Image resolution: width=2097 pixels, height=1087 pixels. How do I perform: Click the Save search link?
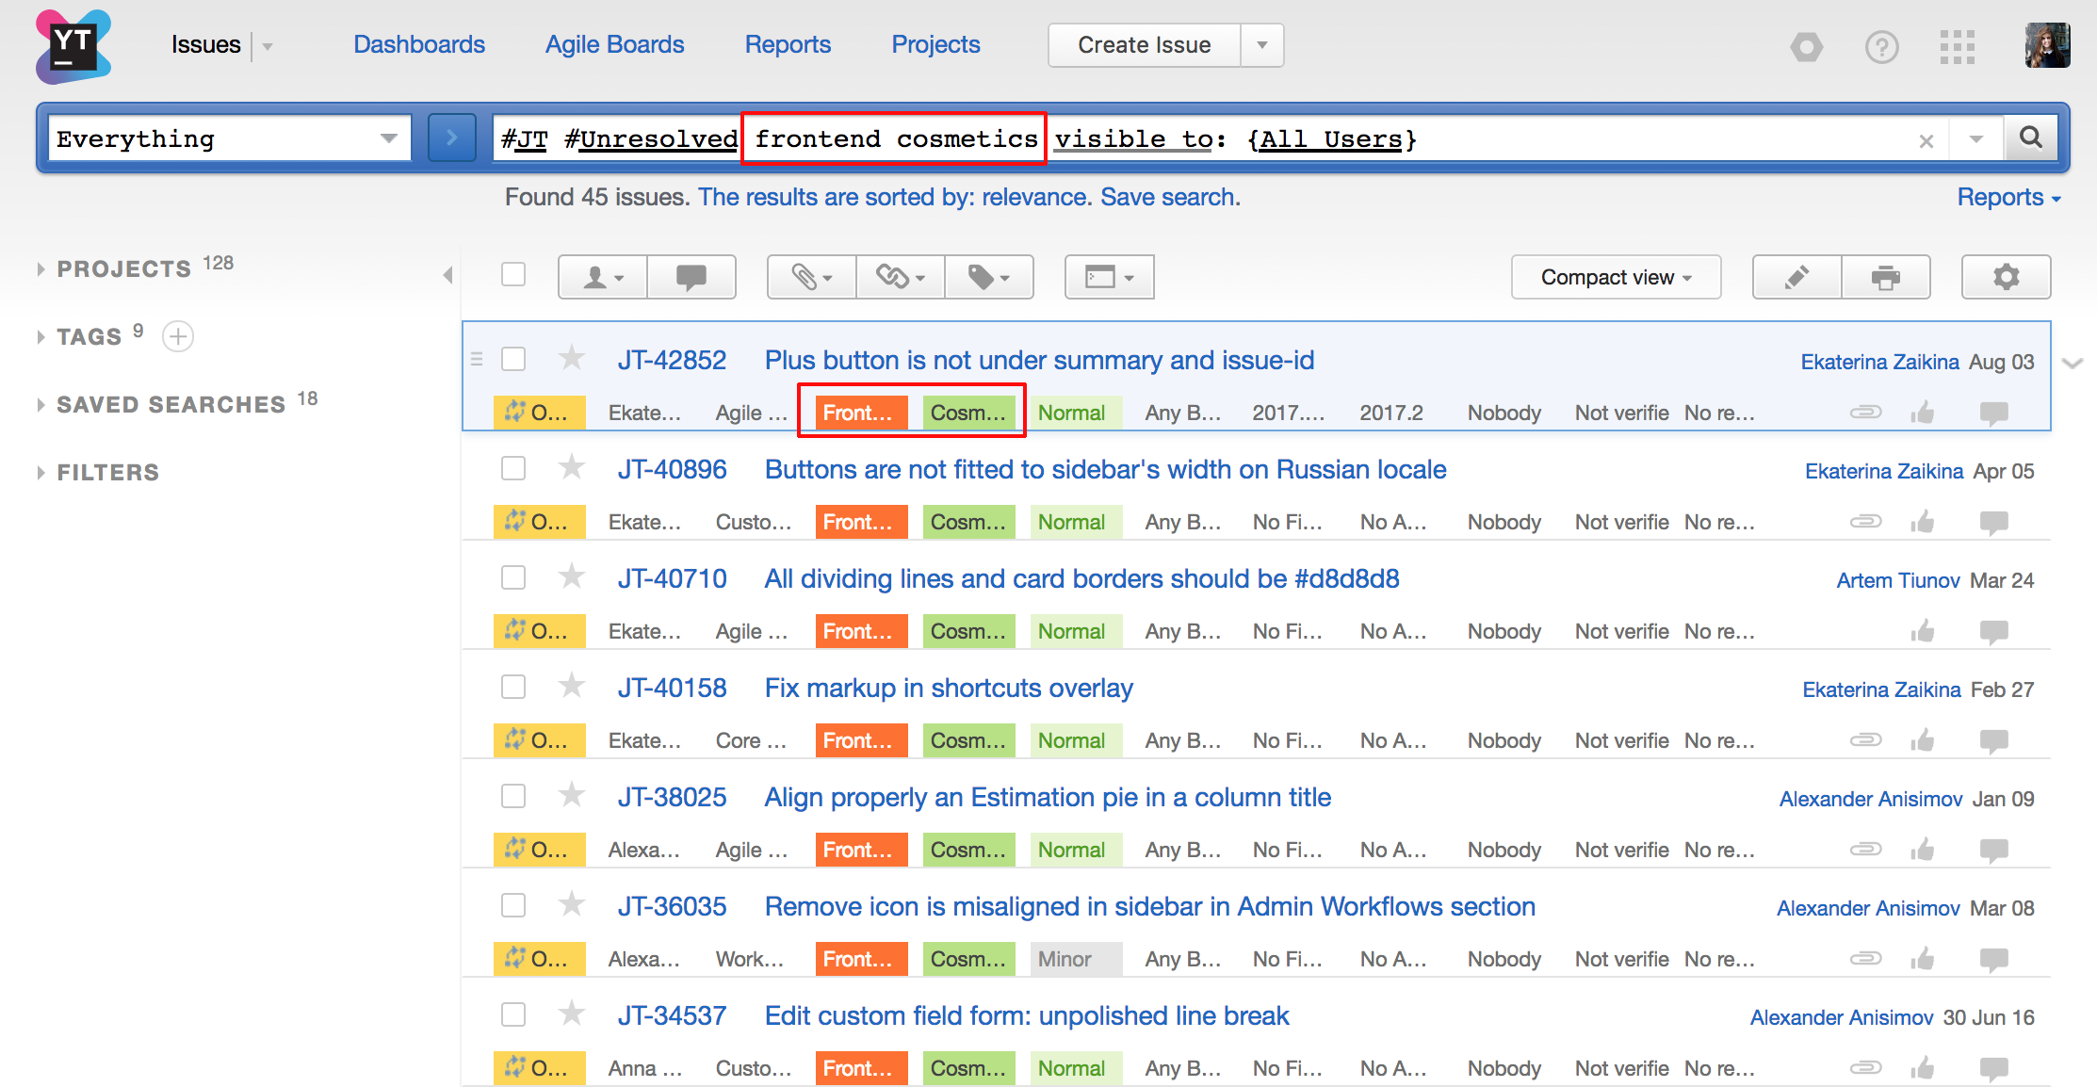coord(1170,197)
